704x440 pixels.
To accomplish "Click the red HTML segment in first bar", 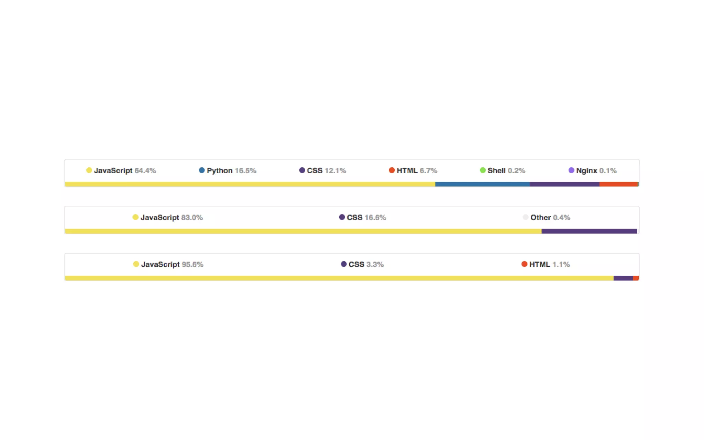I will (x=618, y=184).
